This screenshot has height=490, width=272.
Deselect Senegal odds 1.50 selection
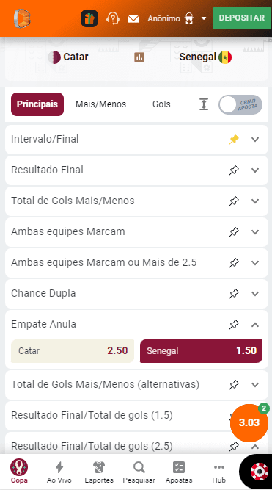point(201,351)
